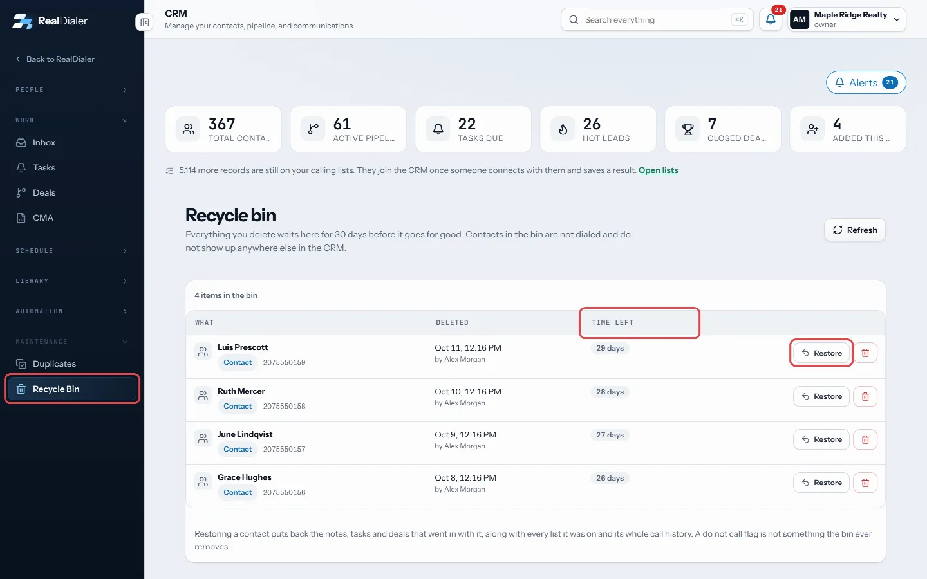The width and height of the screenshot is (927, 579).
Task: Delete Luis Prescott permanently with trash icon
Action: (x=865, y=353)
